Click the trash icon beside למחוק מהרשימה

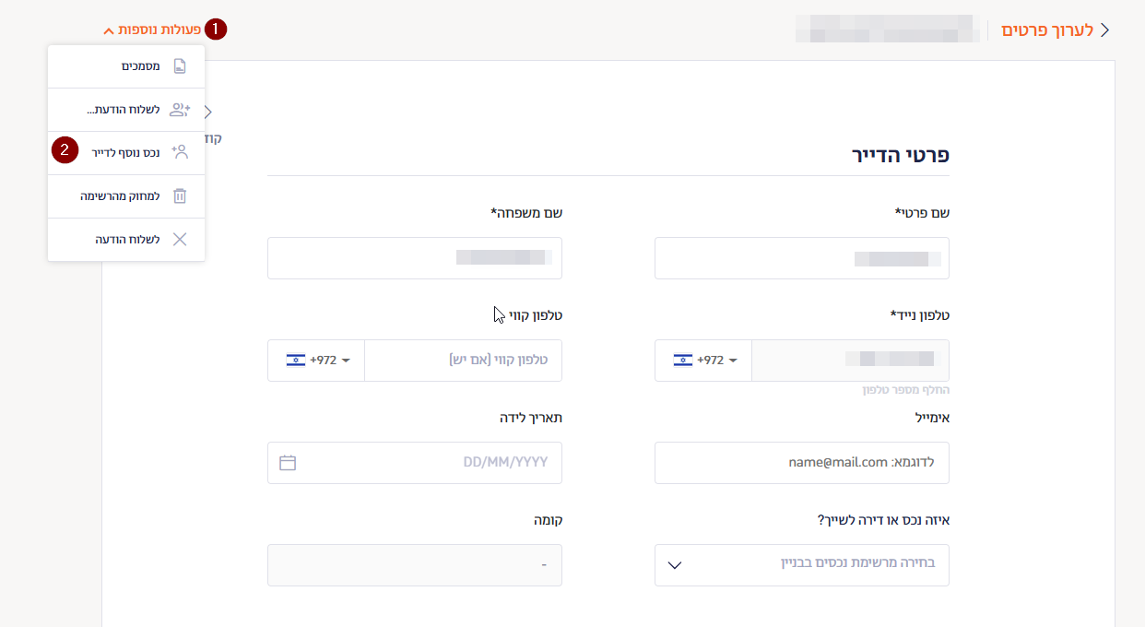coord(180,195)
